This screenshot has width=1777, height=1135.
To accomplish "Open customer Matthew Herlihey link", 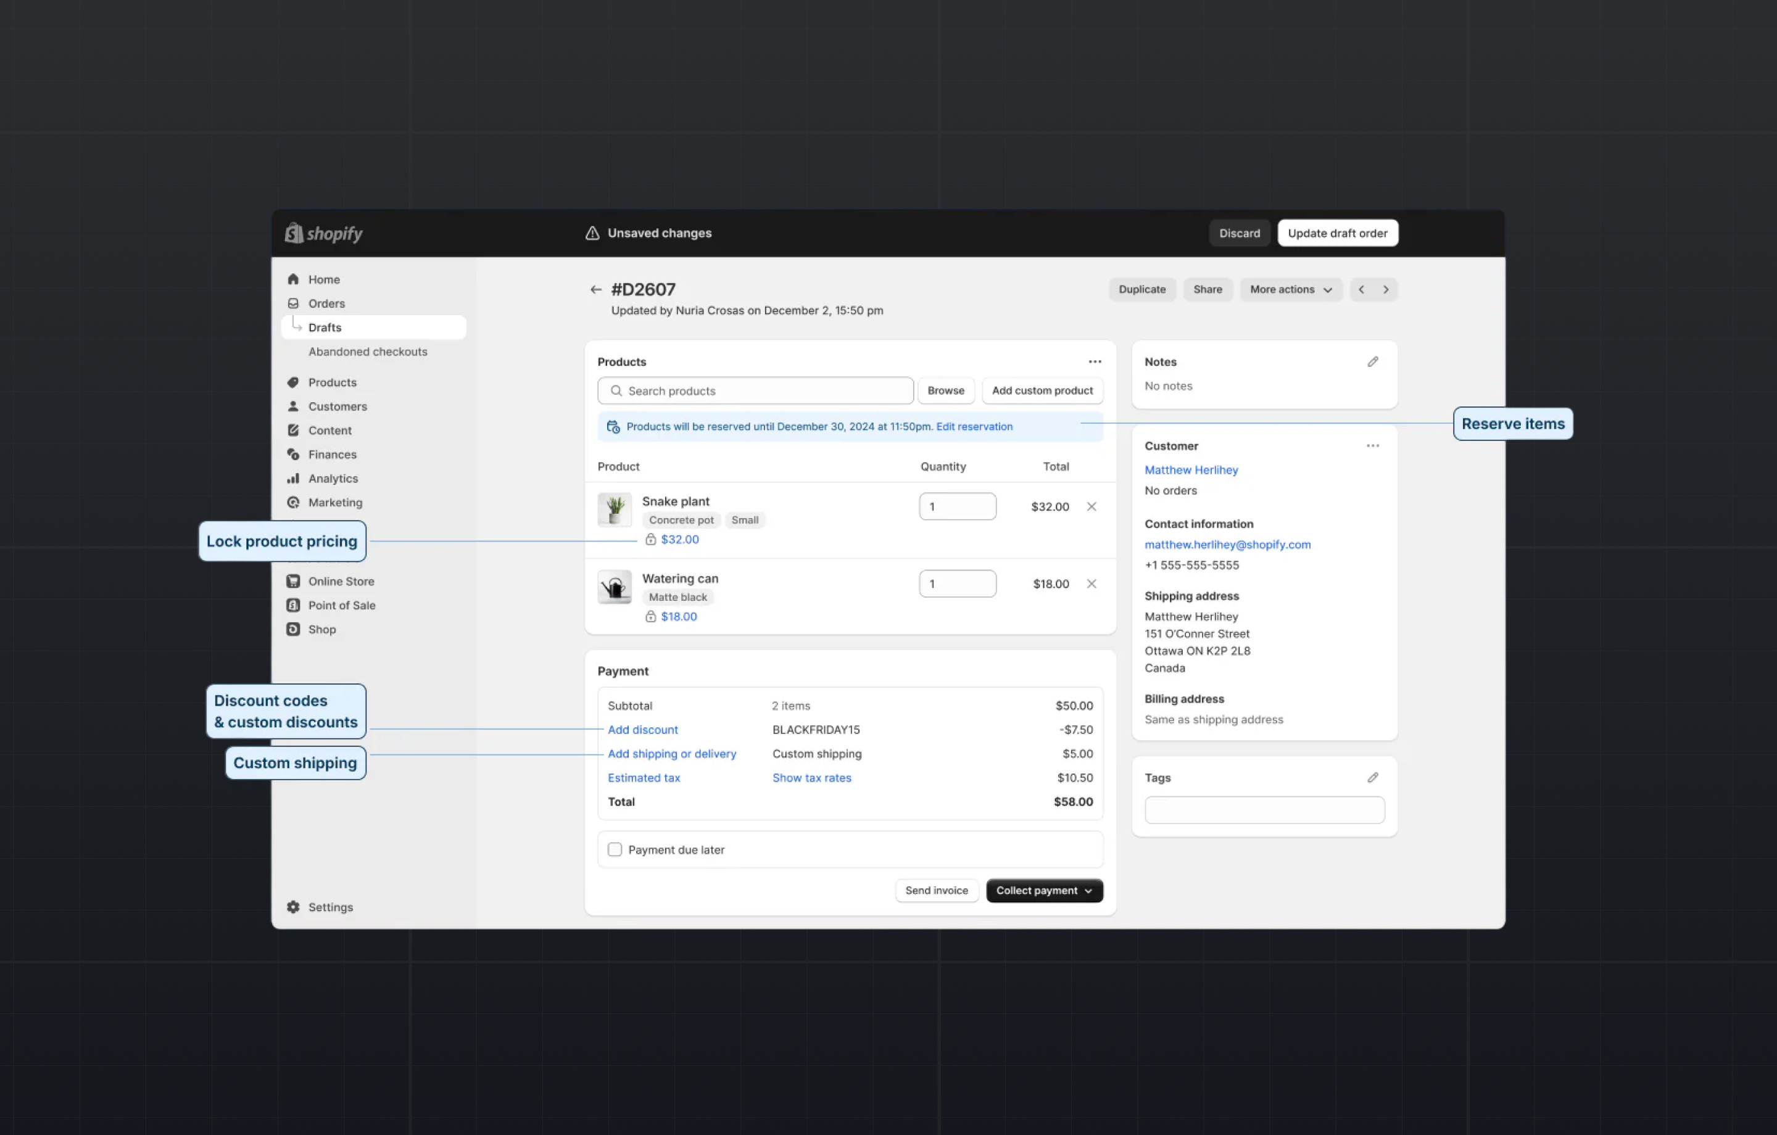I will (1191, 469).
